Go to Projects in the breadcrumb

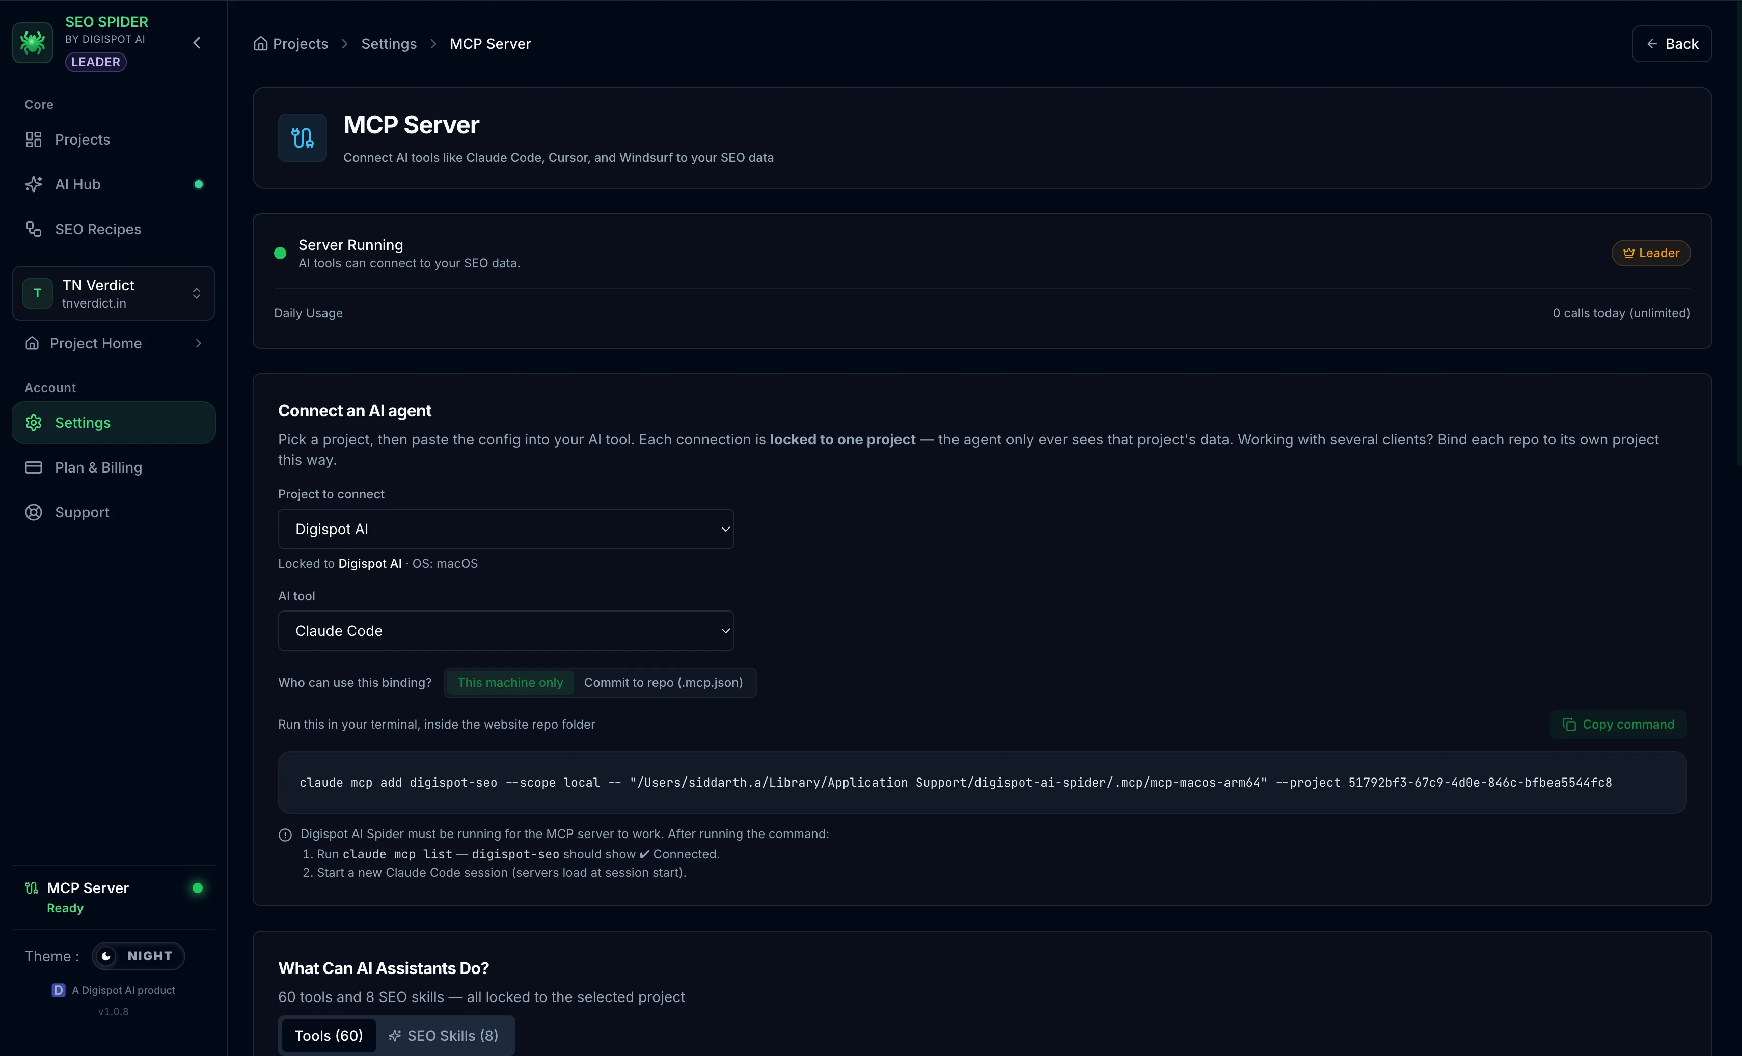(301, 44)
